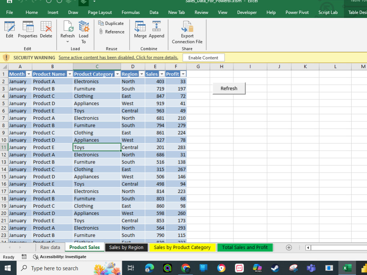Image resolution: width=367 pixels, height=275 pixels.
Task: Create a Reference to the query
Action: [x=112, y=32]
